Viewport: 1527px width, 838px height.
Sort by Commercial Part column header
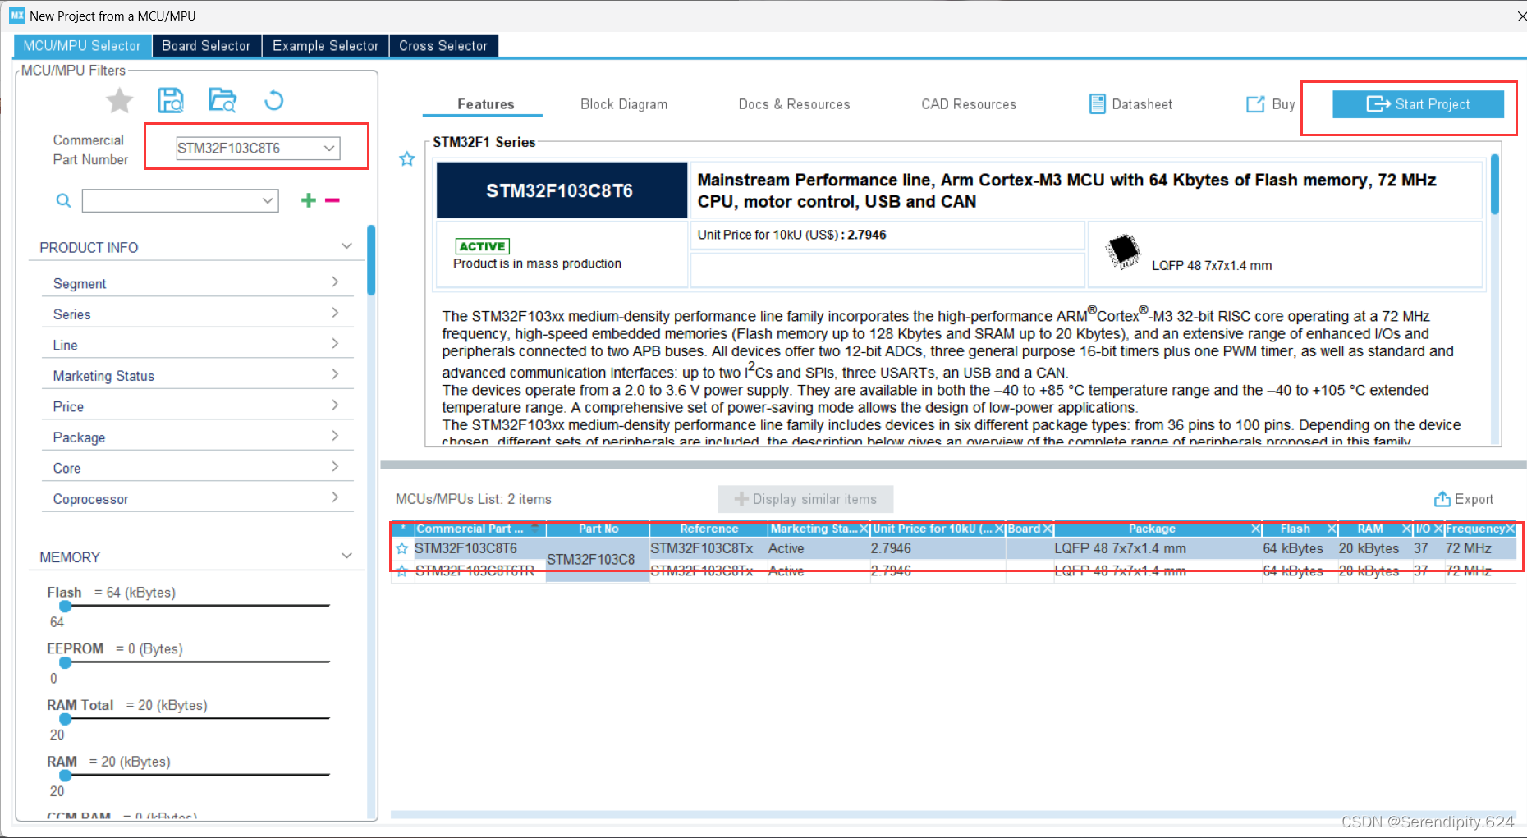click(479, 529)
